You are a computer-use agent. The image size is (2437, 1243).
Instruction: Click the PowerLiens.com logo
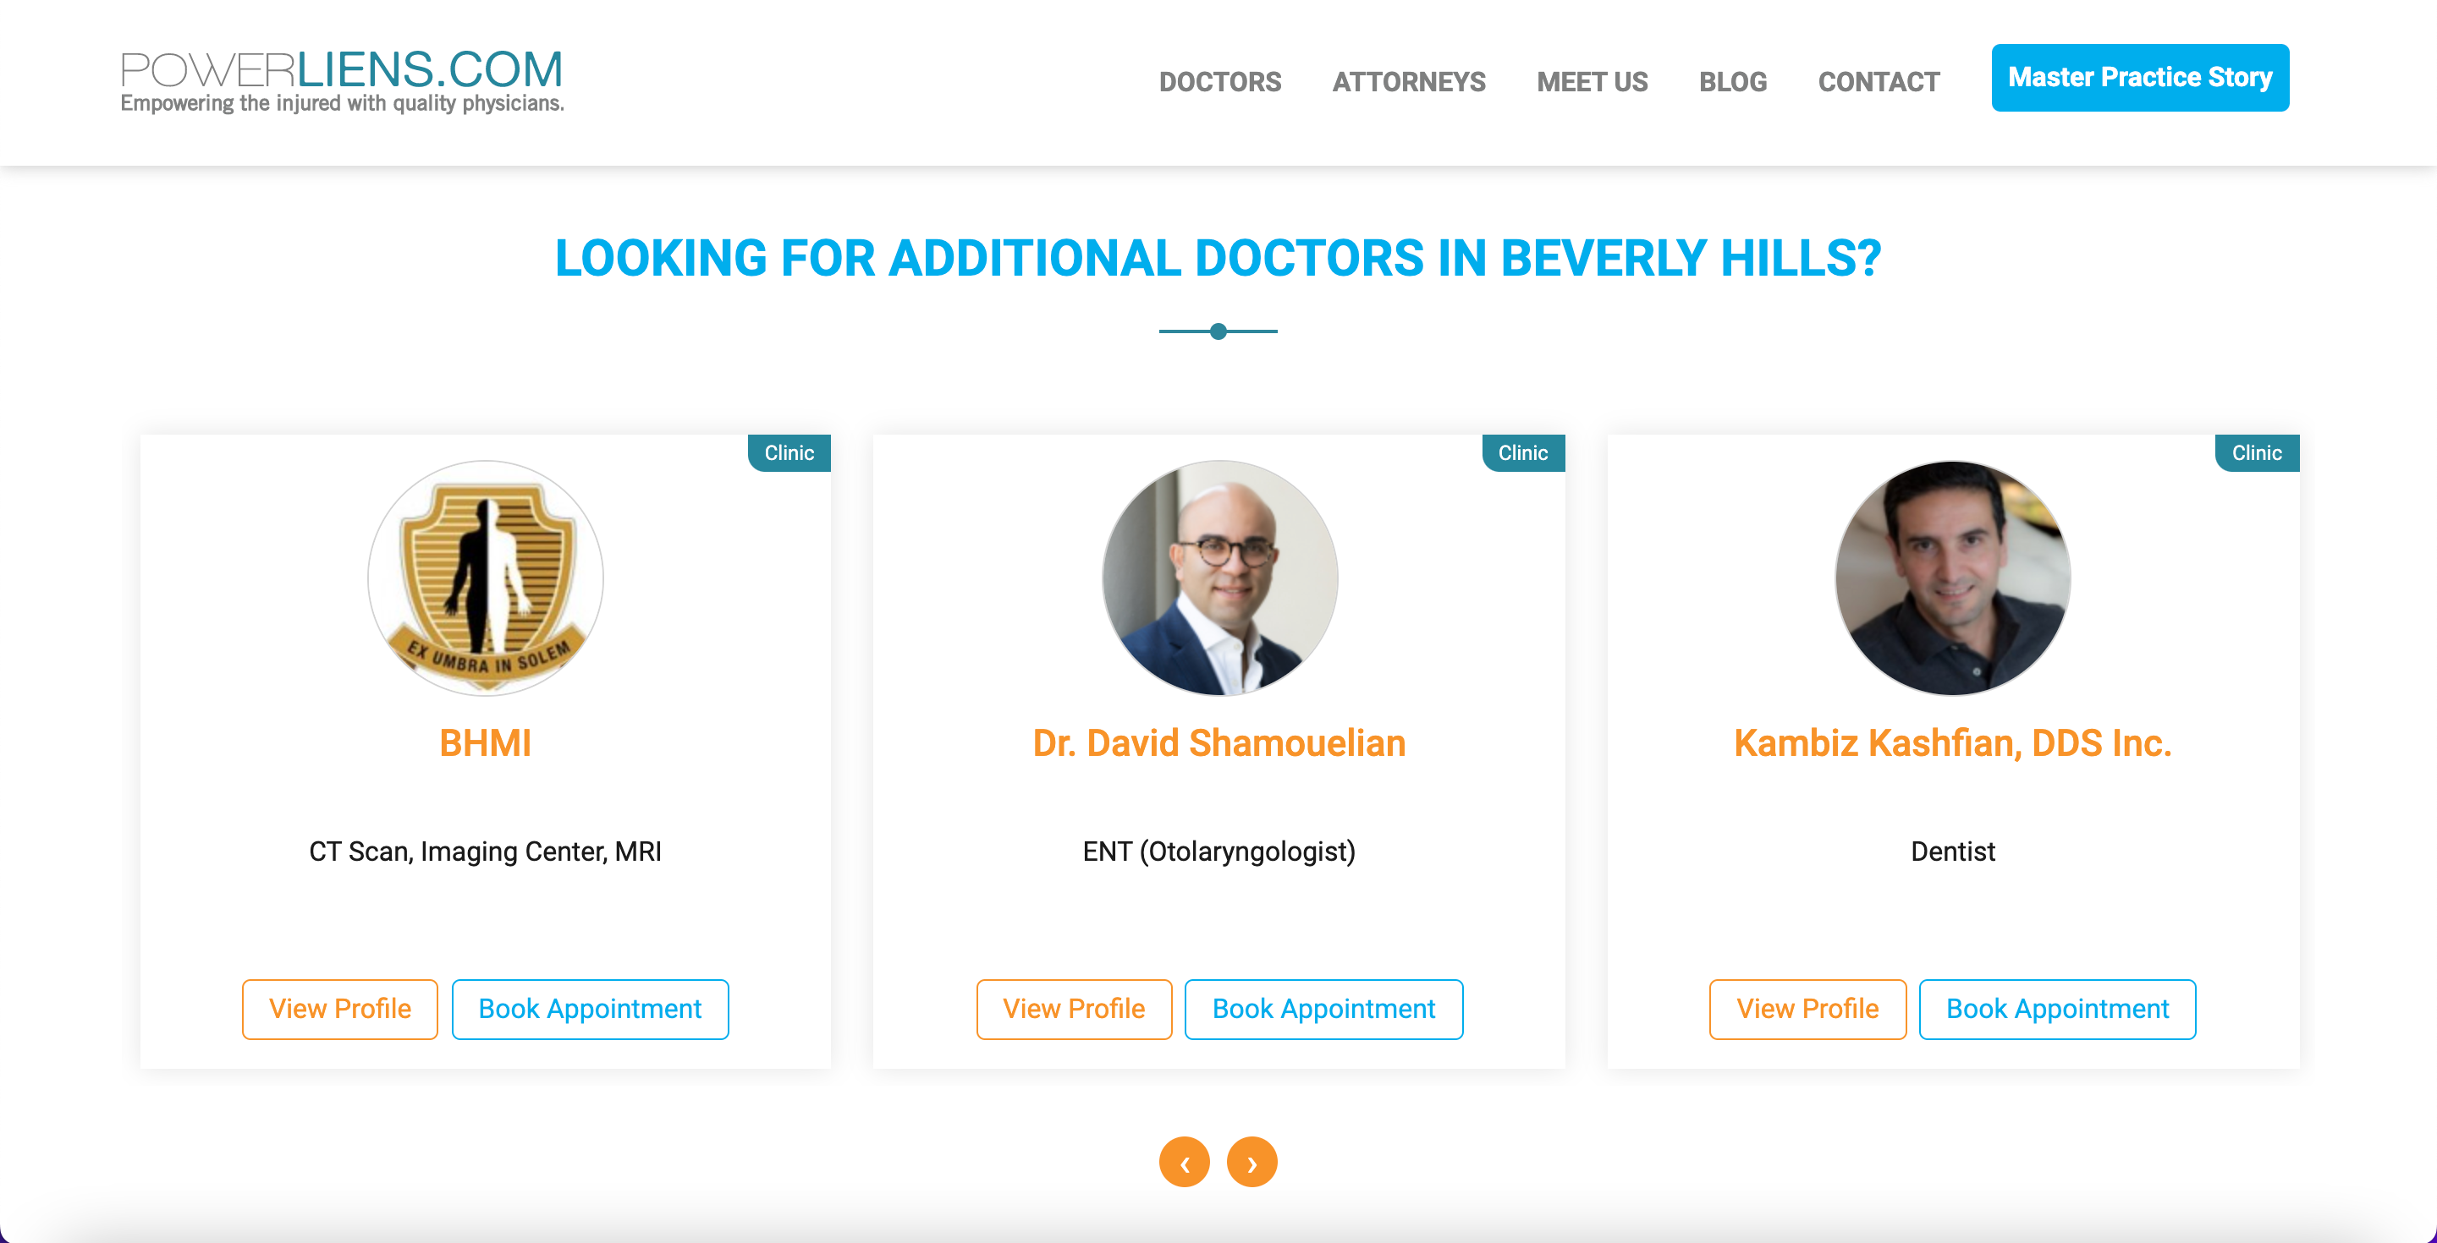(x=342, y=81)
